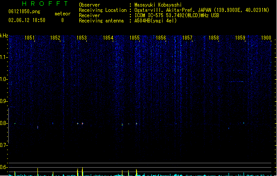Click the 1852 time marker
This screenshot has height=176, width=277.
(55, 38)
